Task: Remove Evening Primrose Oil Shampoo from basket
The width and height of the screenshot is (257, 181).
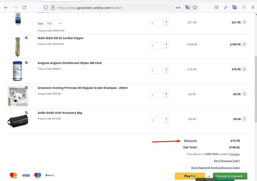Action: [x=244, y=94]
